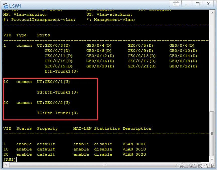This screenshot has height=170, width=217.
Task: Click 'TG:Eth-Trunk1(U)' under VLAN 20
Action: tap(57, 113)
